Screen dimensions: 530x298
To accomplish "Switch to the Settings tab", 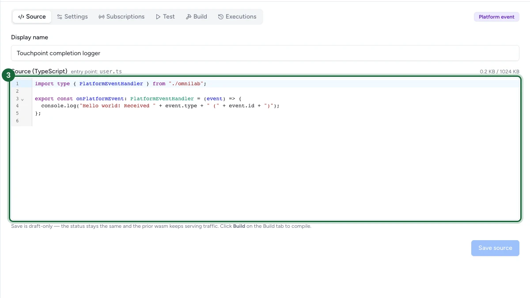I will [72, 17].
